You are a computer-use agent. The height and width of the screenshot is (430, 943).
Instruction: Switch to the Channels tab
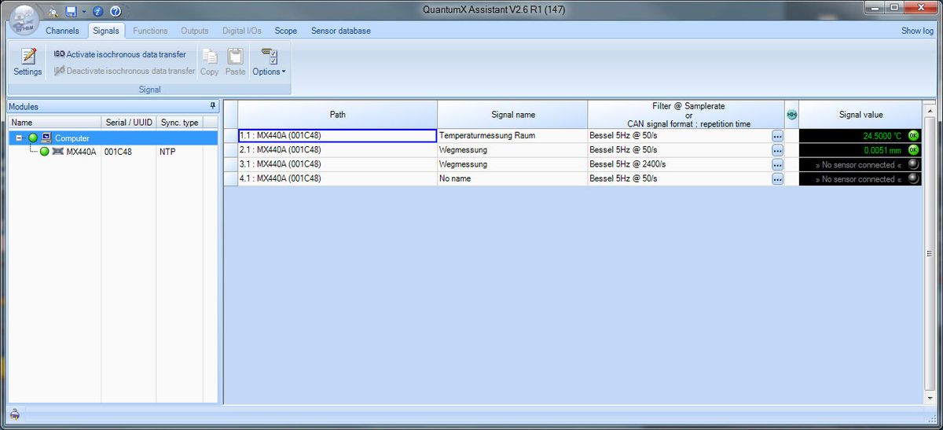click(62, 31)
